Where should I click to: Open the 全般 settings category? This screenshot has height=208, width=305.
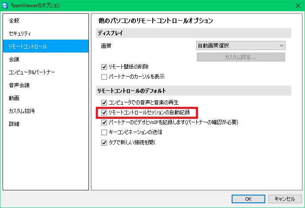point(46,21)
